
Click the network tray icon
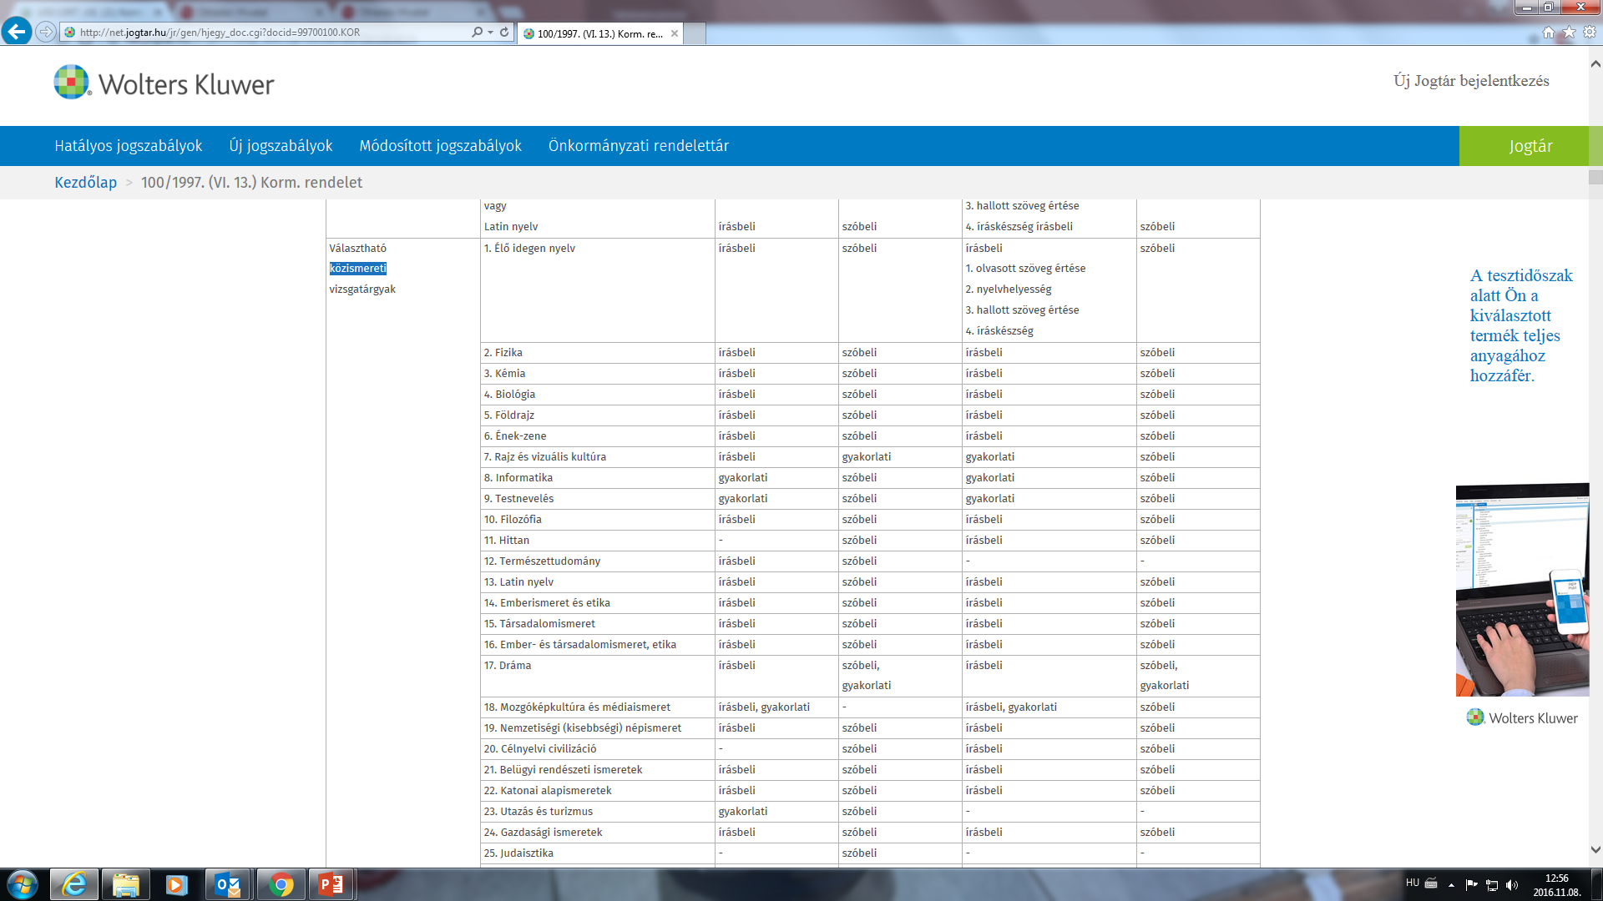point(1492,885)
